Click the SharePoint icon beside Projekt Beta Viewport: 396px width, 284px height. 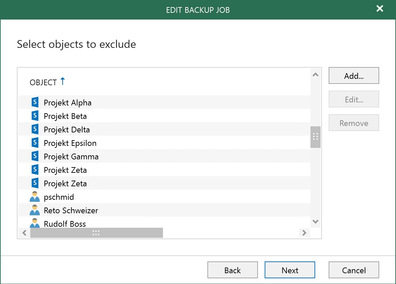coord(35,116)
